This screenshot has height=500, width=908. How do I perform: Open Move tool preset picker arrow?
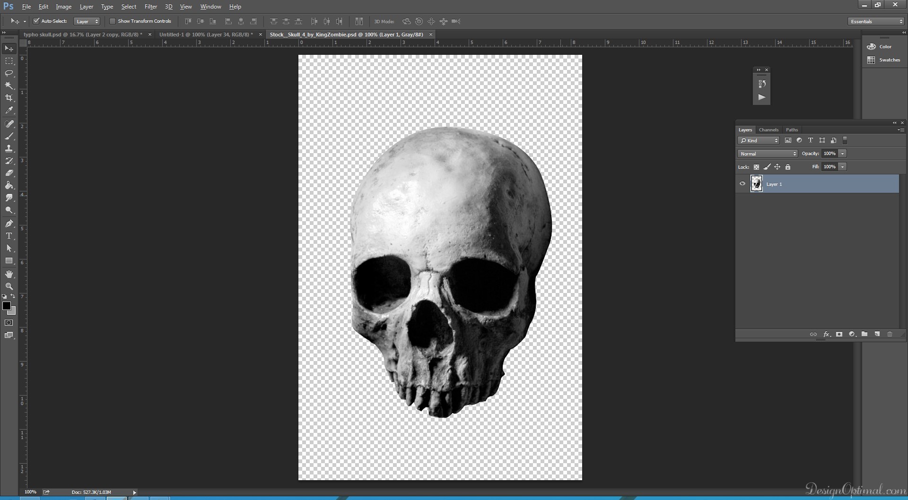[25, 21]
